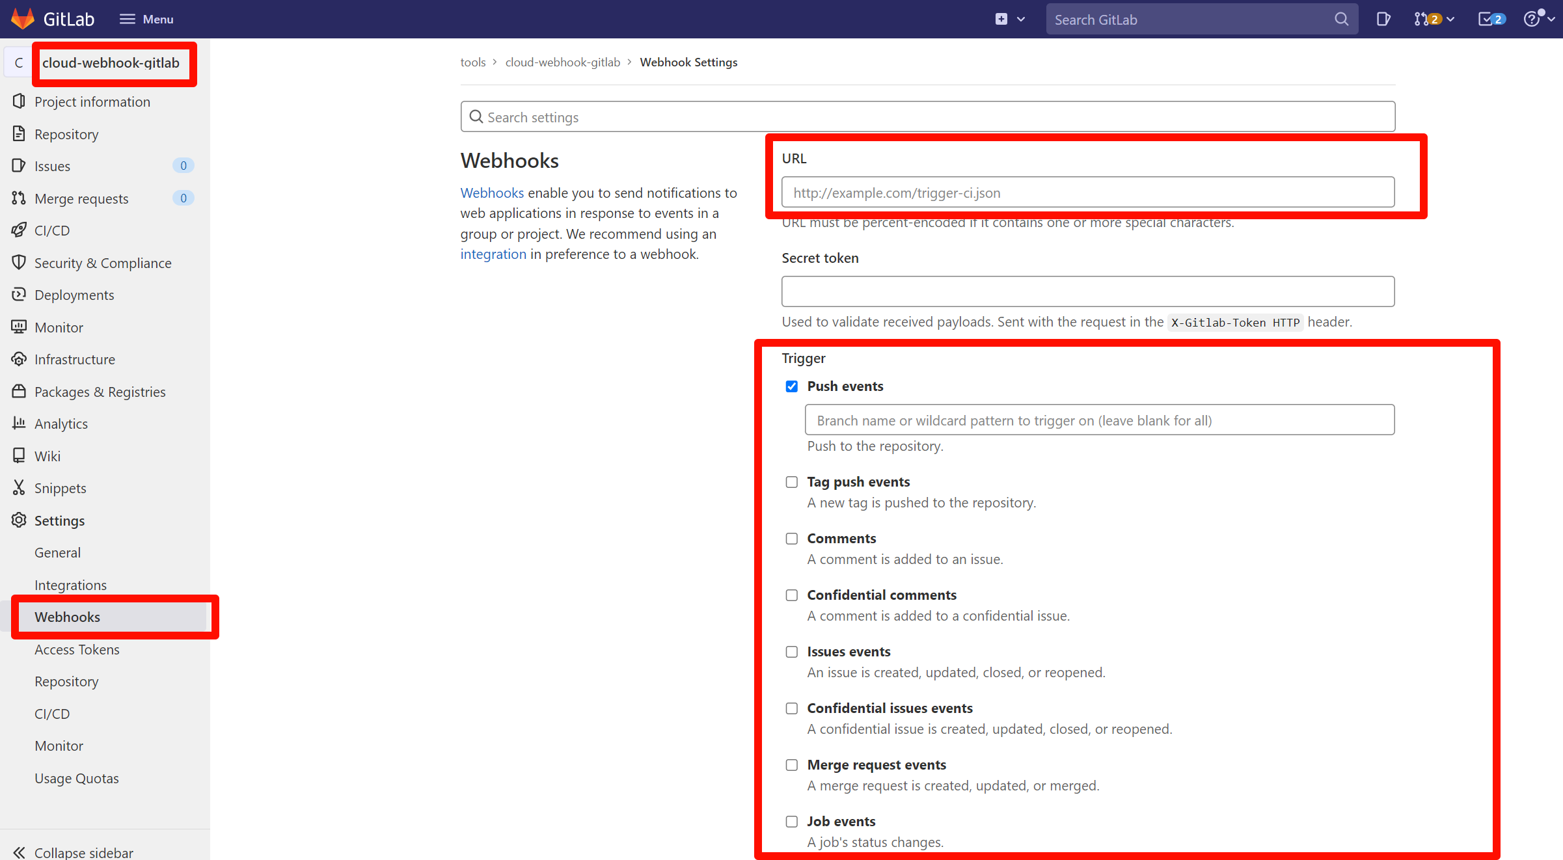Open the To-Do list icon

point(1491,19)
